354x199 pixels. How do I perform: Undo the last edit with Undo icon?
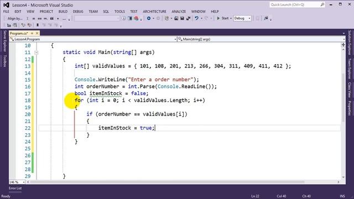196,18
